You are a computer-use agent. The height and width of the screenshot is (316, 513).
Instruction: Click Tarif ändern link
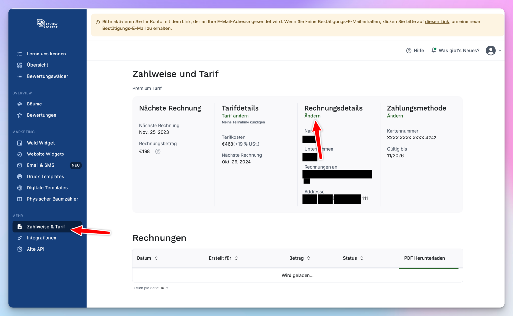[x=235, y=116]
